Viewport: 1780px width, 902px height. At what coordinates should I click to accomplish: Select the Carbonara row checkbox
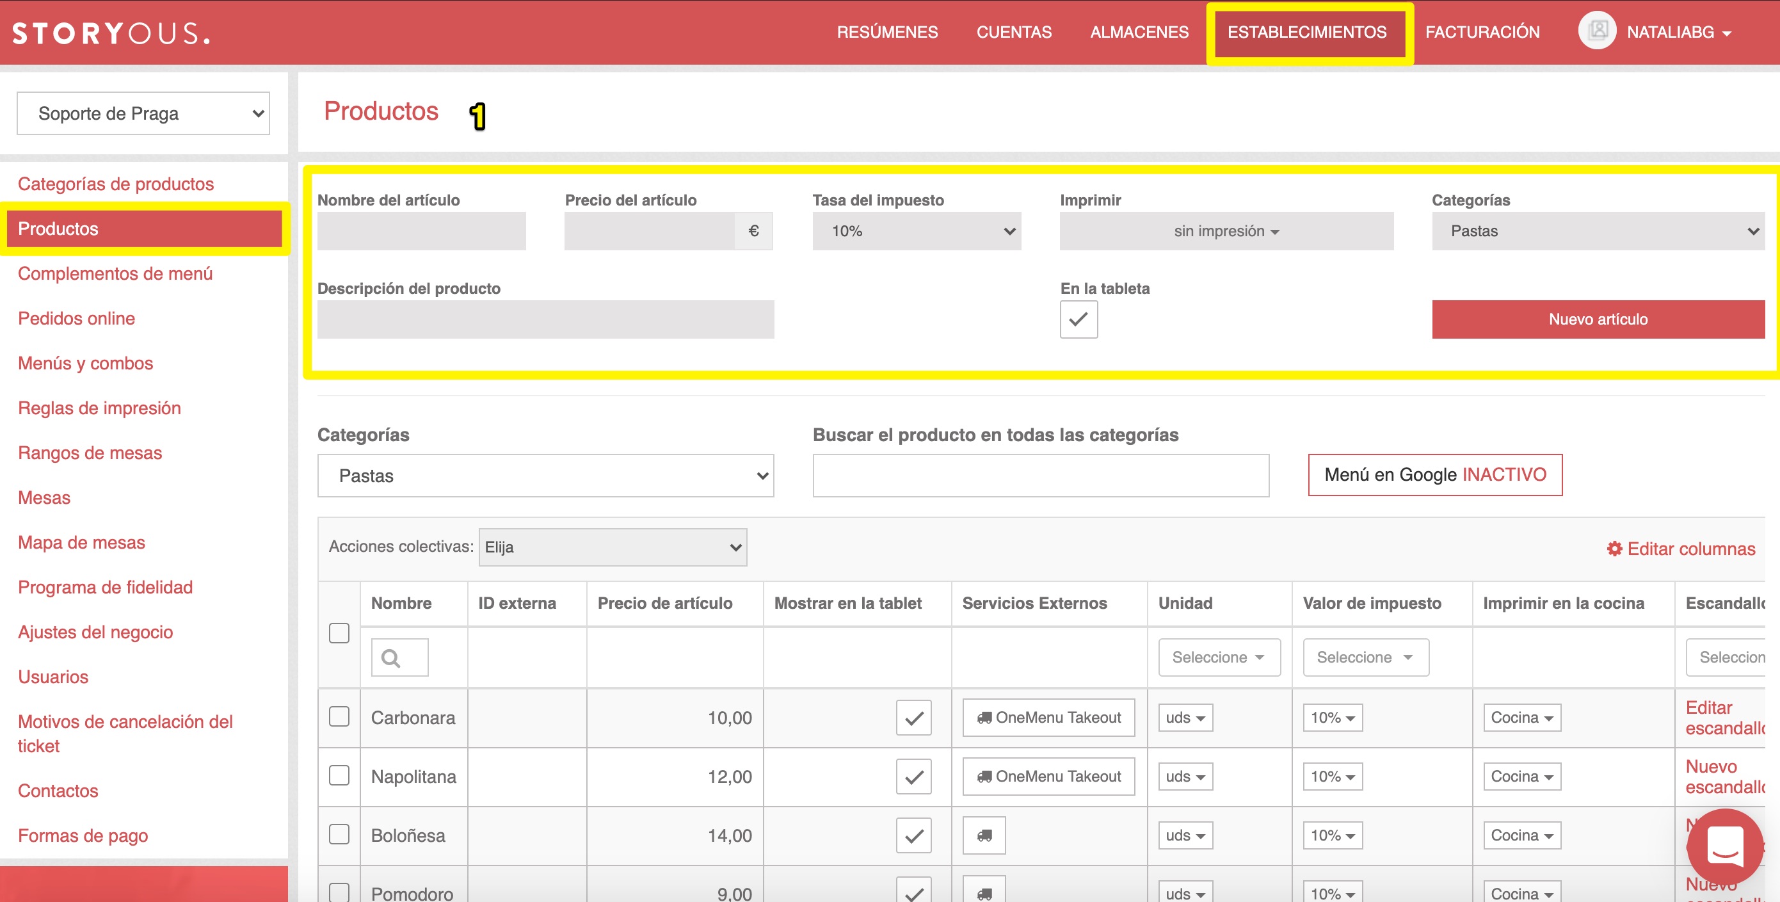click(339, 716)
